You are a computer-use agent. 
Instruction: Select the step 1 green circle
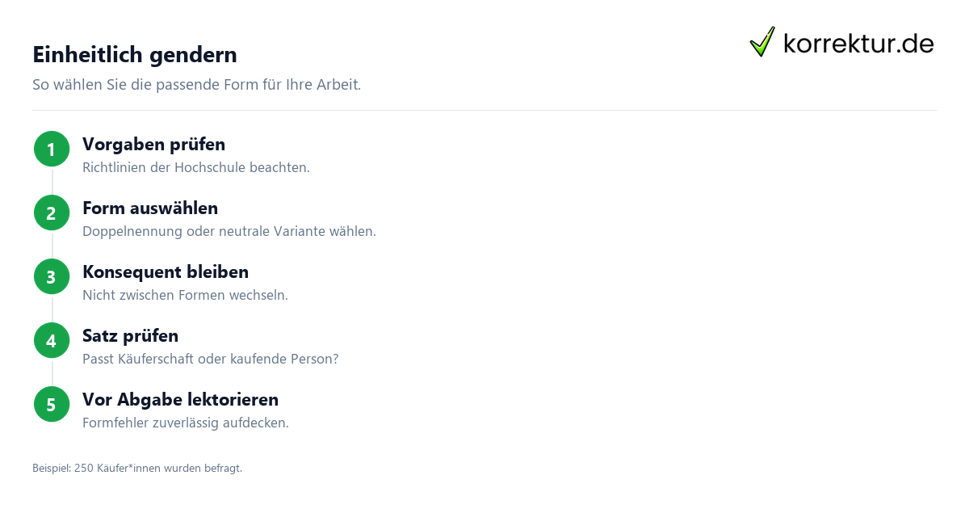pos(52,149)
